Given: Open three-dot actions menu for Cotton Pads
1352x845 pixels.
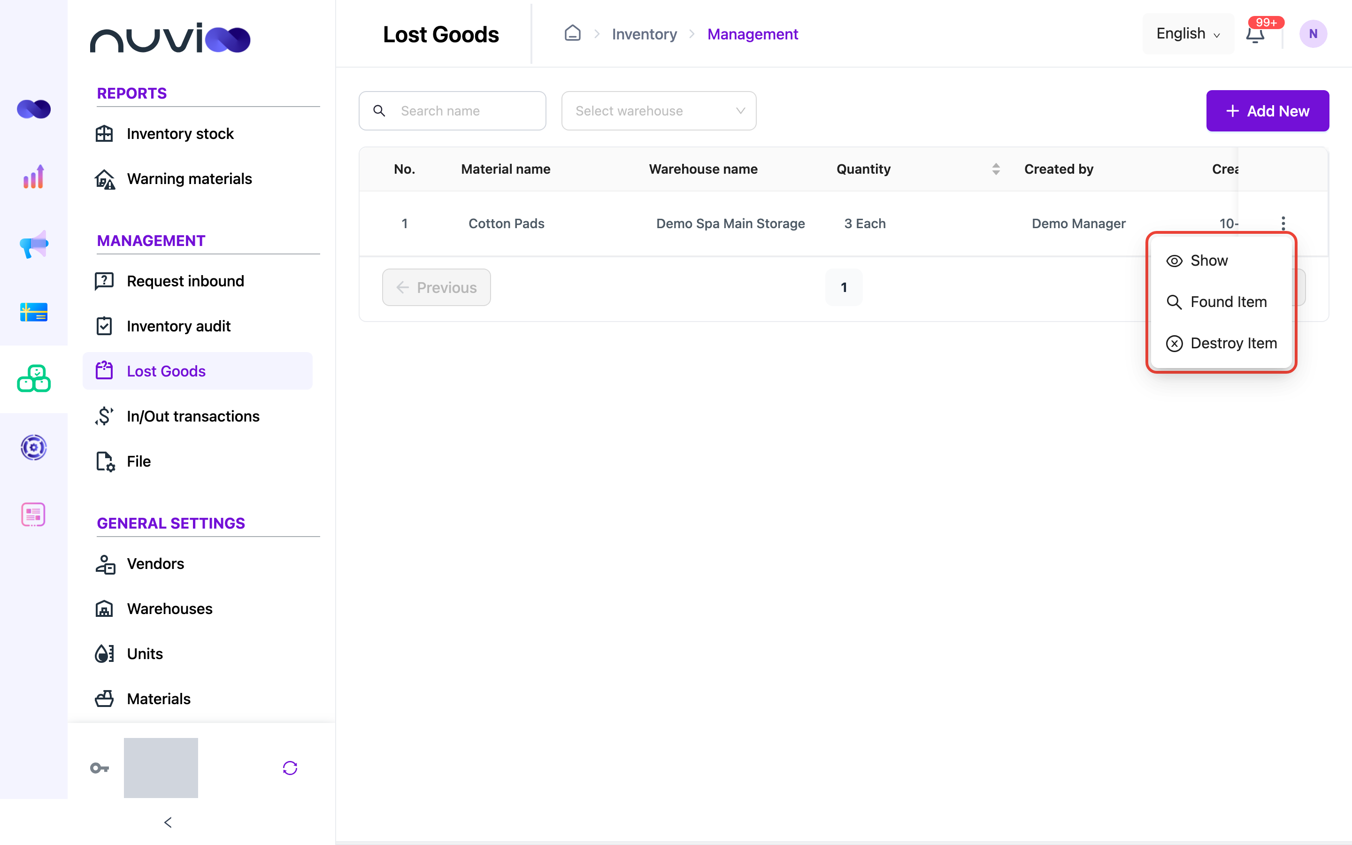Looking at the screenshot, I should tap(1283, 223).
